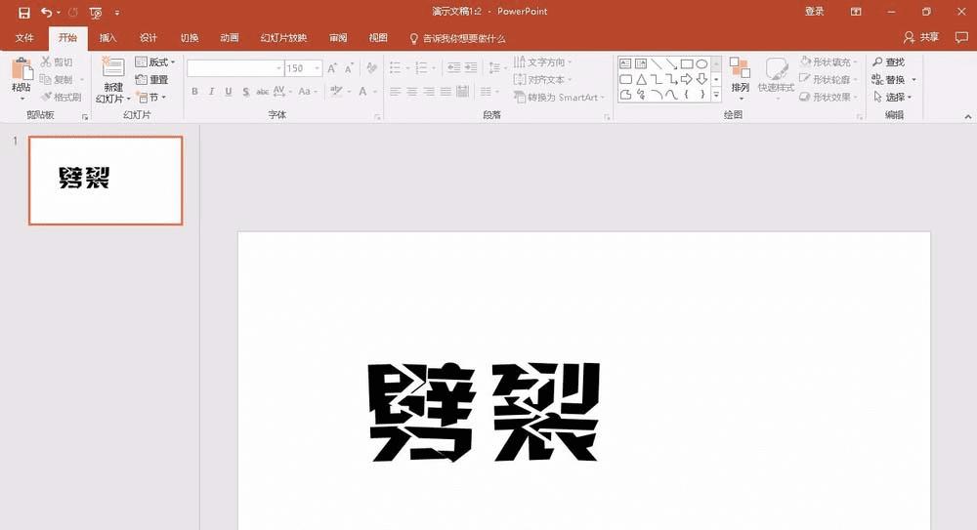Screen dimensions: 977x530
Task: Align text left
Action: [395, 92]
